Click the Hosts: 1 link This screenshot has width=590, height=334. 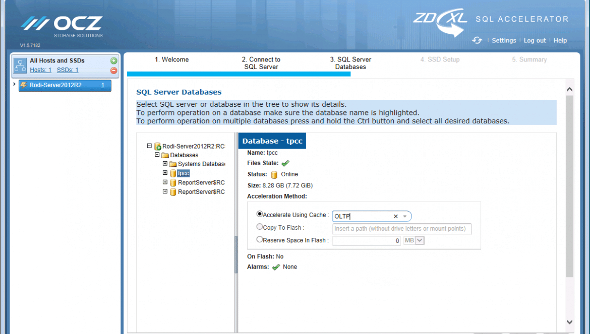(x=41, y=70)
